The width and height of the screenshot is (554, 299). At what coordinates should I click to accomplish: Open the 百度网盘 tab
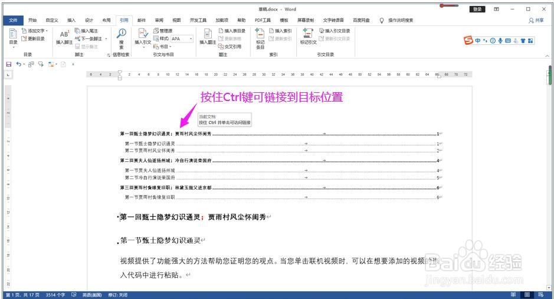click(x=361, y=20)
